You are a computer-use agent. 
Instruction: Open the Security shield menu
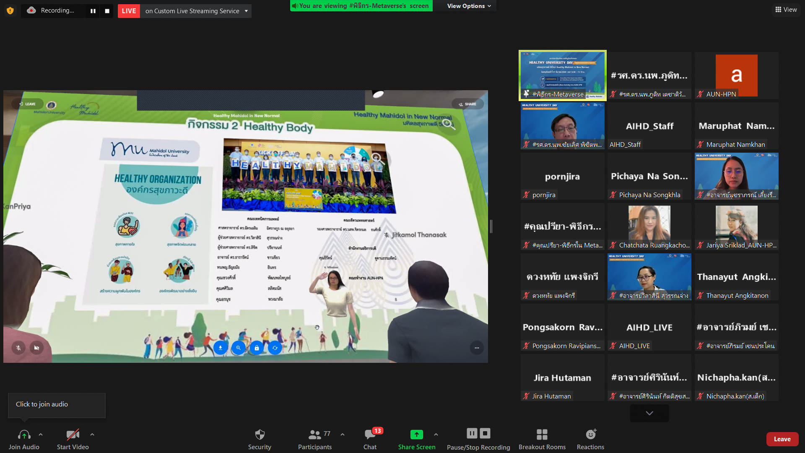[x=260, y=439]
